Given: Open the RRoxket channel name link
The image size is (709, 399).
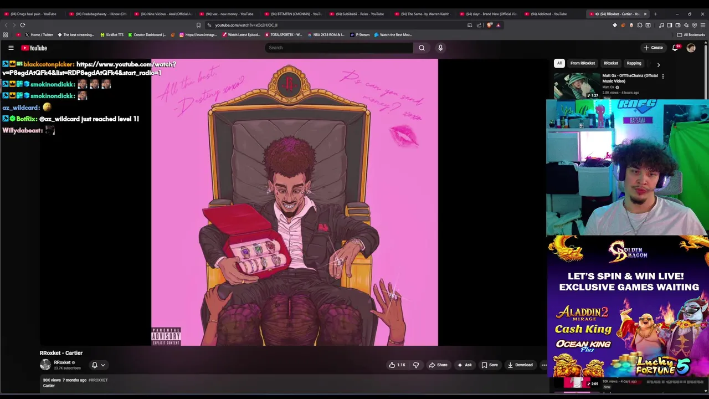Looking at the screenshot, I should pos(62,362).
